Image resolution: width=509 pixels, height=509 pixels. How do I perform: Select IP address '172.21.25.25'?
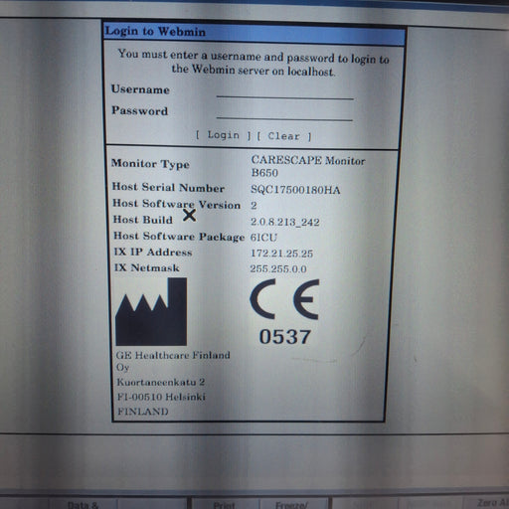coord(281,254)
